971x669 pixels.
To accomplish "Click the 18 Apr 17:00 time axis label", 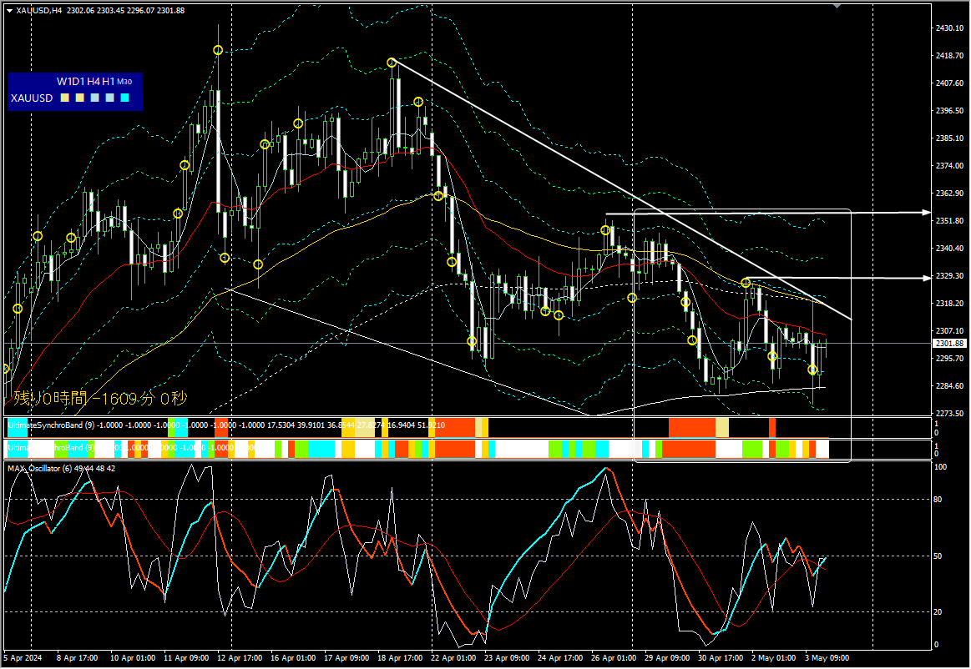I will (400, 658).
